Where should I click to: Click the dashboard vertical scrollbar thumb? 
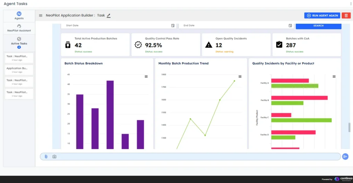pos(349,127)
